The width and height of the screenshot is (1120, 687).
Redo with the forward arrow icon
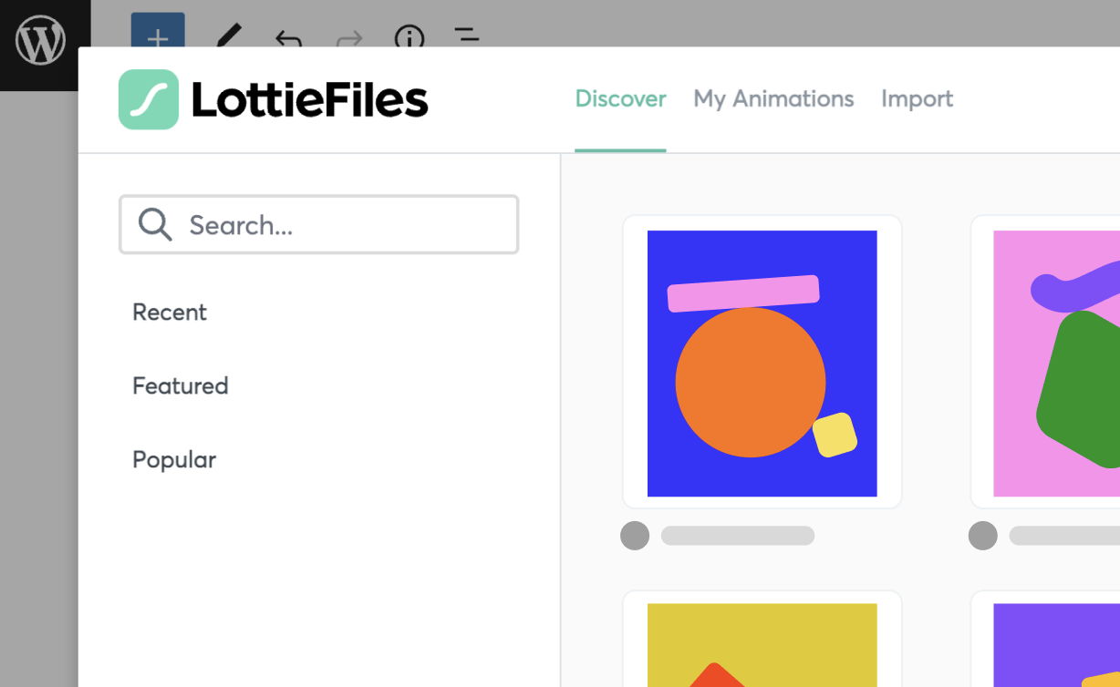(349, 38)
